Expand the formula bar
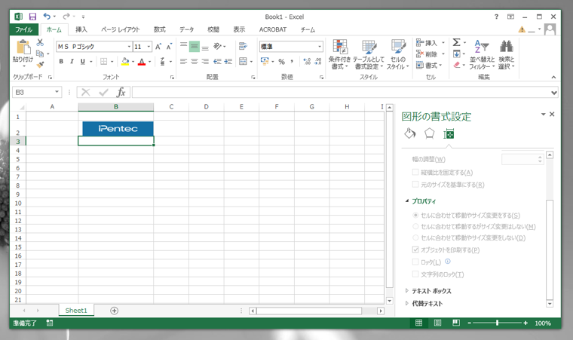The width and height of the screenshot is (573, 340). tap(554, 93)
